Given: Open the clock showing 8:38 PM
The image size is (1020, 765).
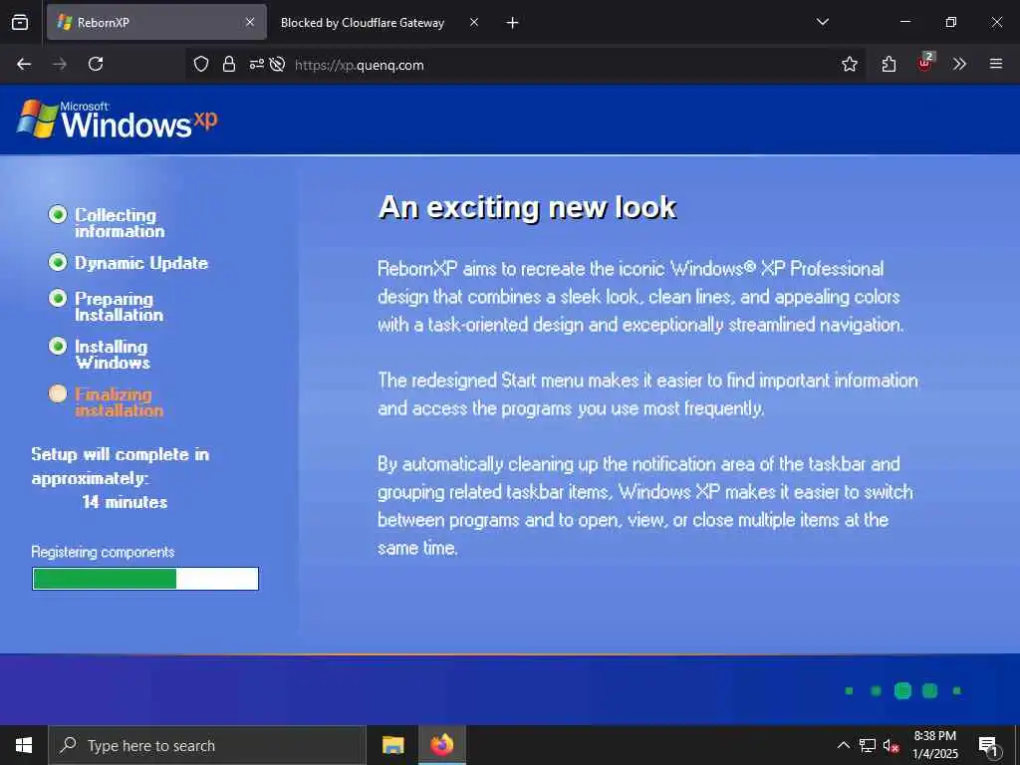Looking at the screenshot, I should [935, 745].
